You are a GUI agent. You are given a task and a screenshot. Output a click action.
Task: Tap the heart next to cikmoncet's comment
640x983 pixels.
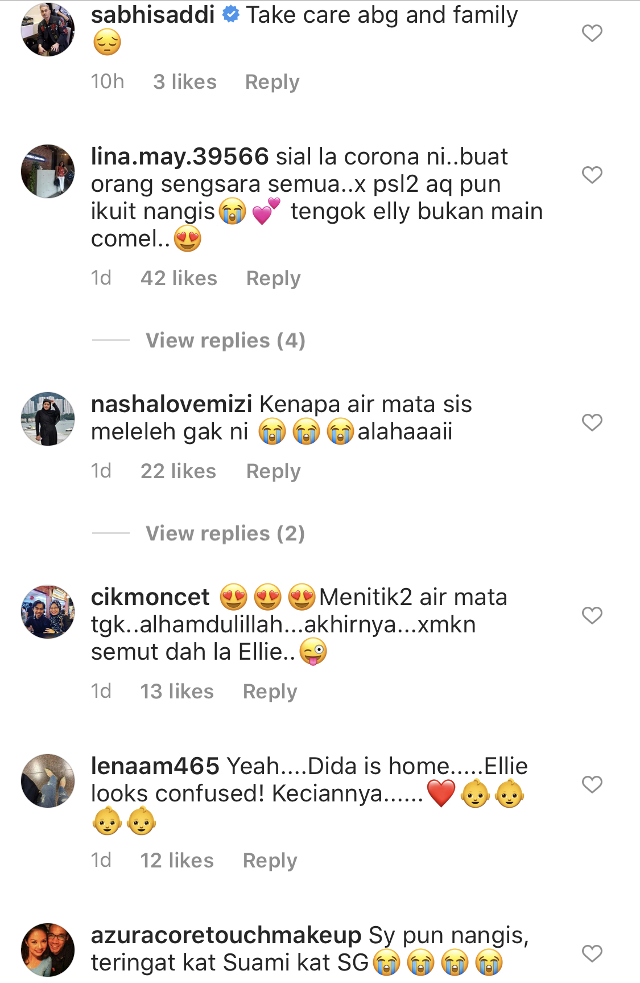592,615
